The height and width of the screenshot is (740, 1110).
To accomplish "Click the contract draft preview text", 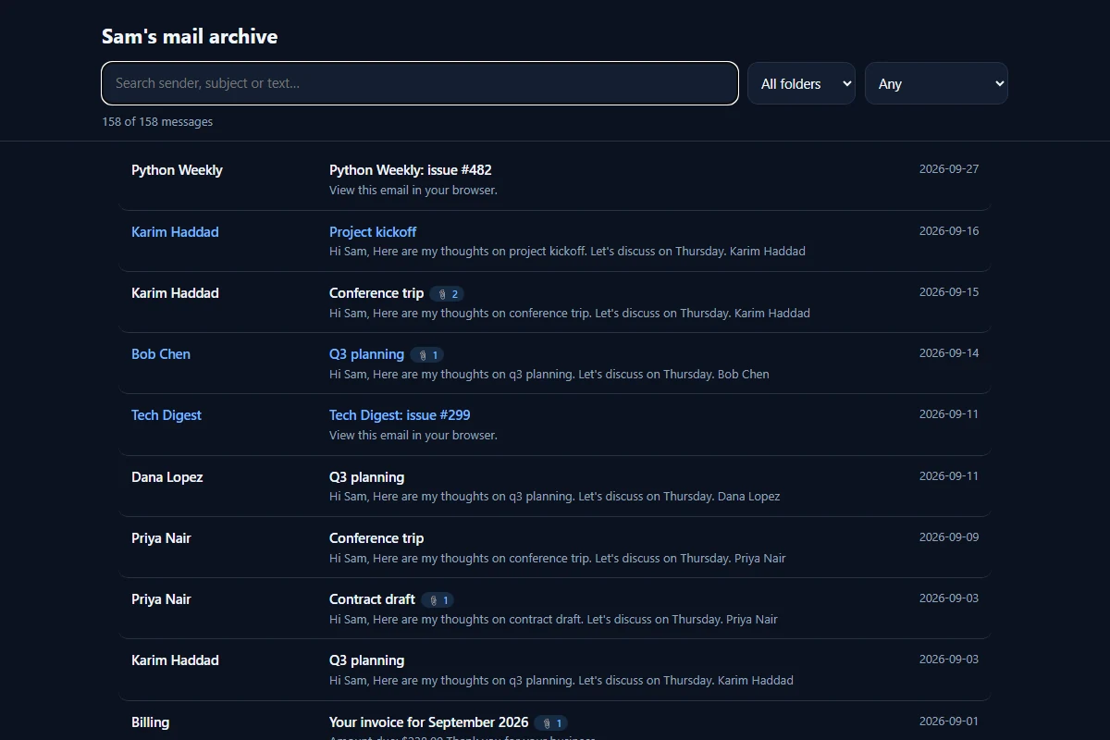I will (x=553, y=620).
